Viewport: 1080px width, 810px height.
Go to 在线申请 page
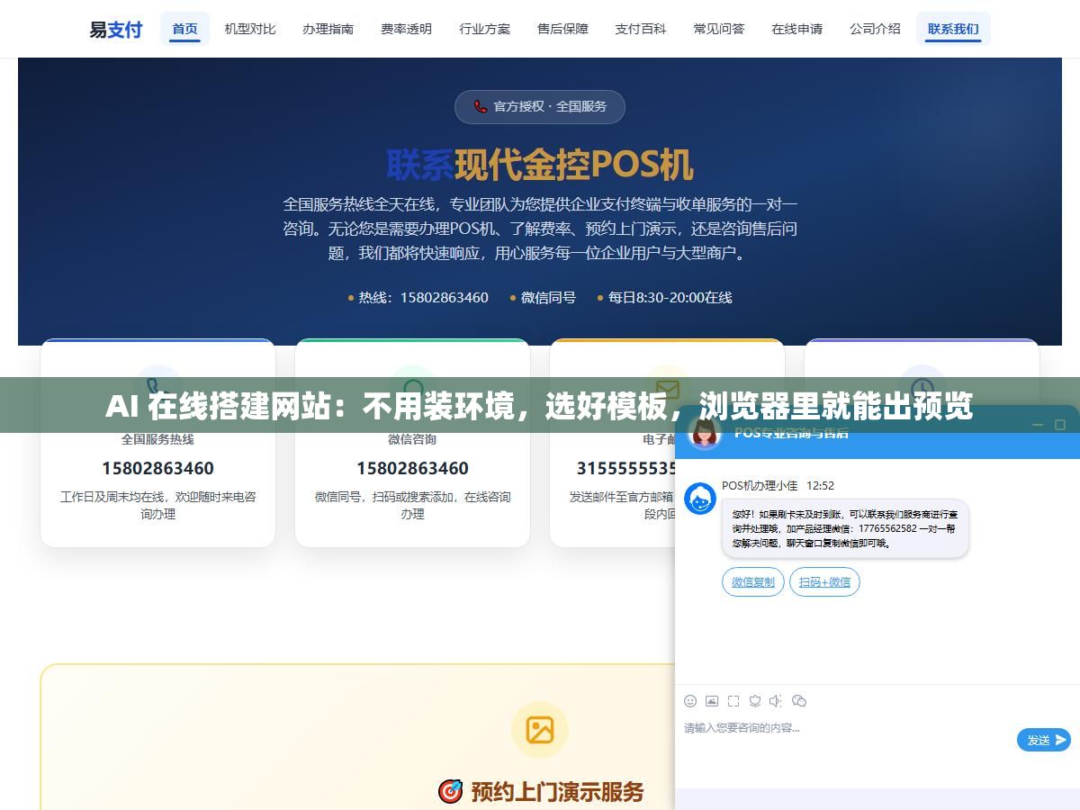click(797, 29)
